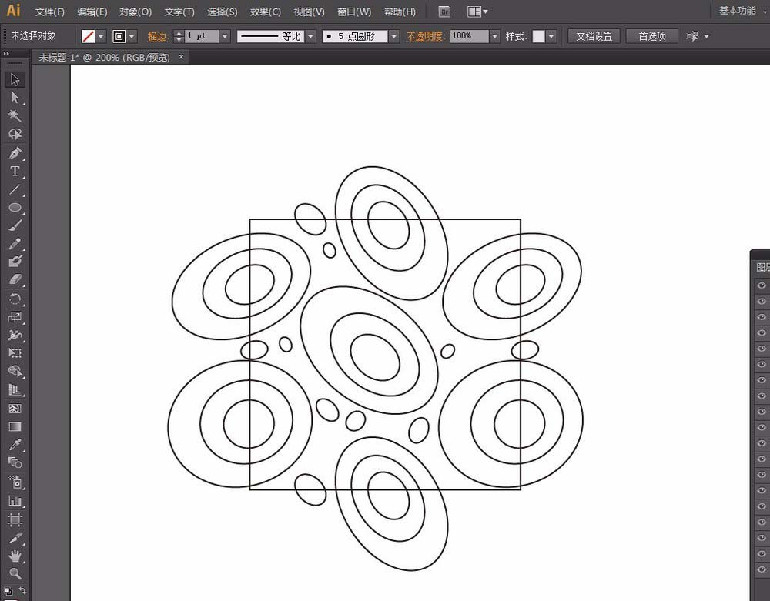770x601 pixels.
Task: Select the Line Segment tool
Action: coord(15,189)
